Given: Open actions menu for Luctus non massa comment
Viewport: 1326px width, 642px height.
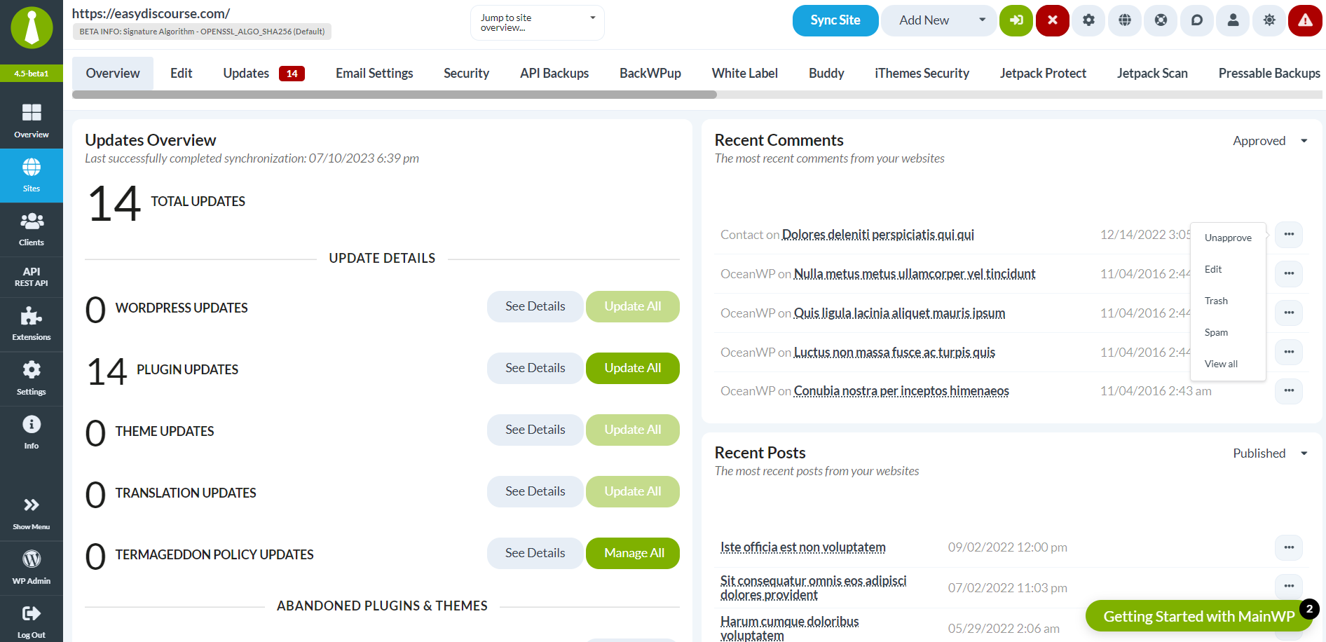Looking at the screenshot, I should [1289, 352].
